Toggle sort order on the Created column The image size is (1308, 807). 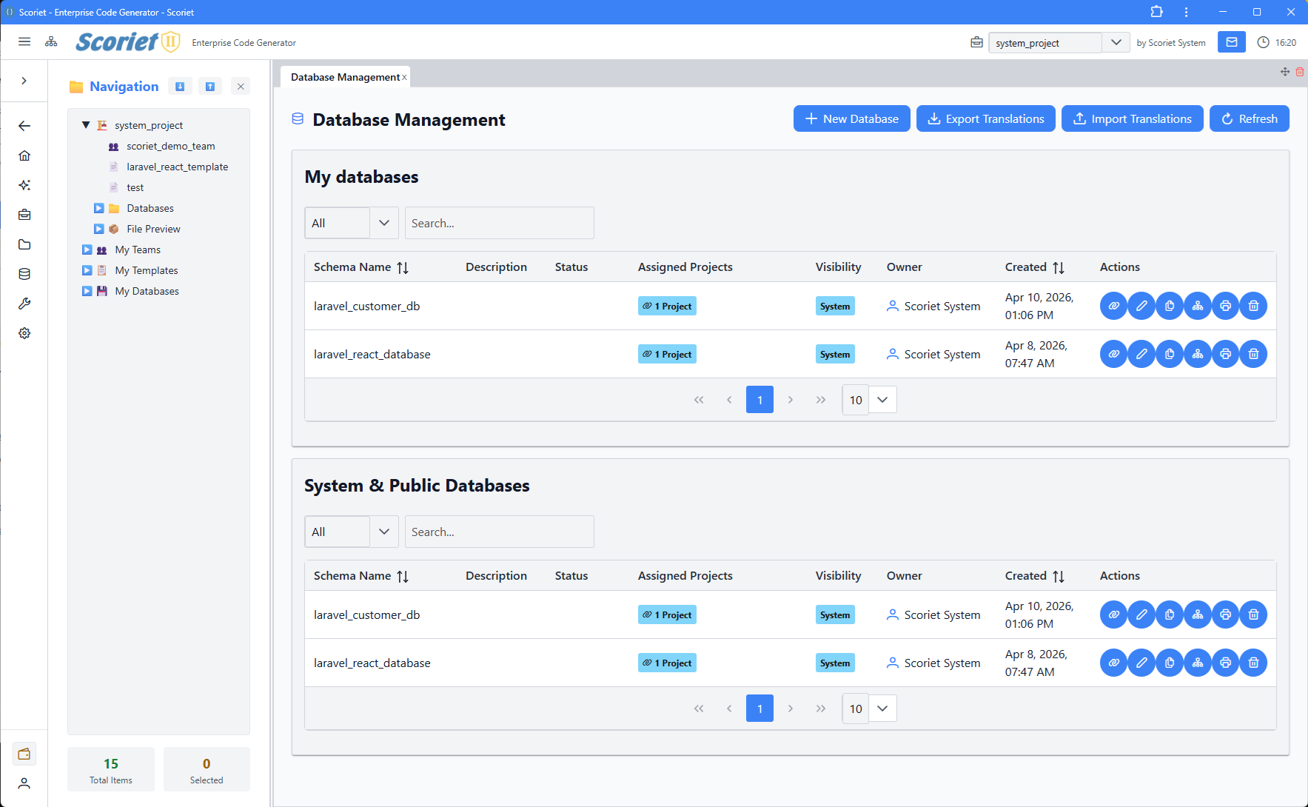click(x=1059, y=267)
